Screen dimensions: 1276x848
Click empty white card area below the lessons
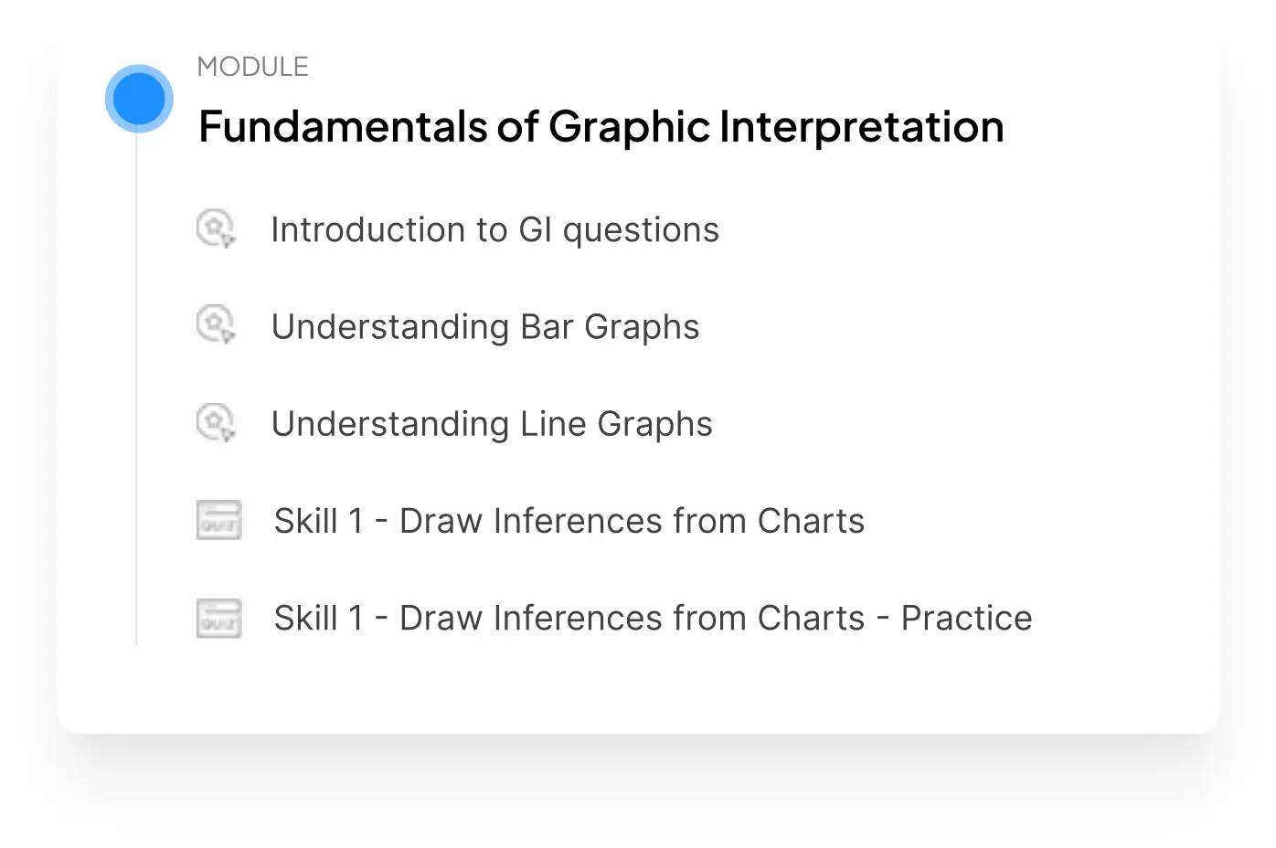(640, 690)
